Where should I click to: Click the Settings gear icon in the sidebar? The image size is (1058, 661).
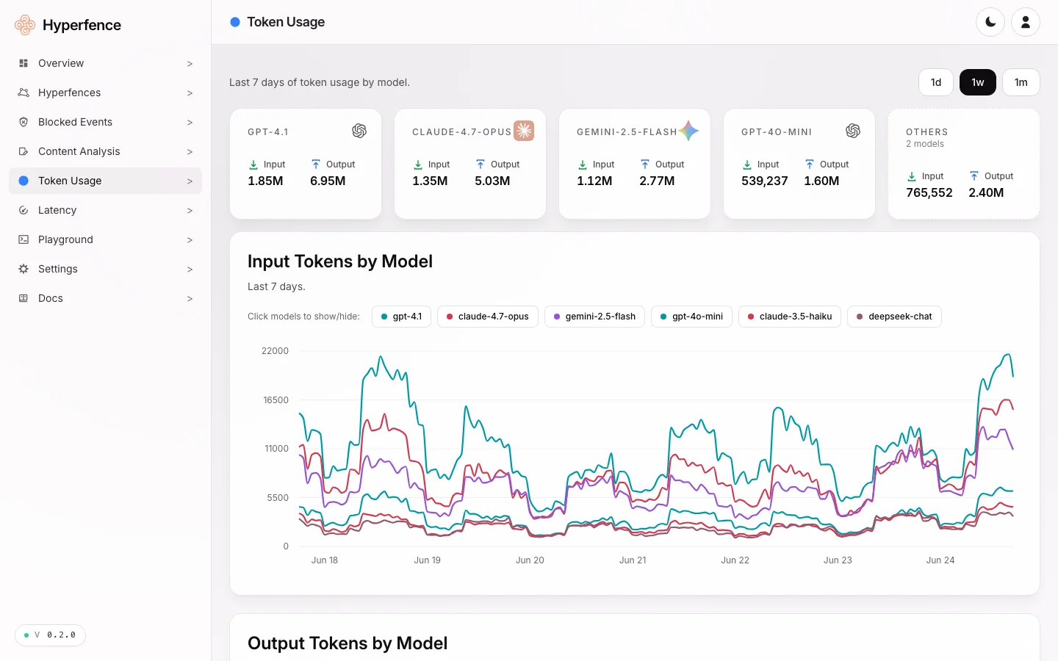point(24,269)
